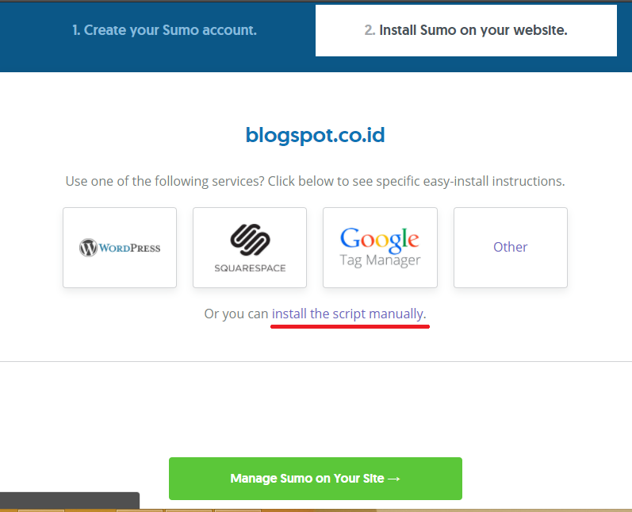Screen dimensions: 632x512
Task: Click the number 2 in the install tab
Action: pos(369,30)
